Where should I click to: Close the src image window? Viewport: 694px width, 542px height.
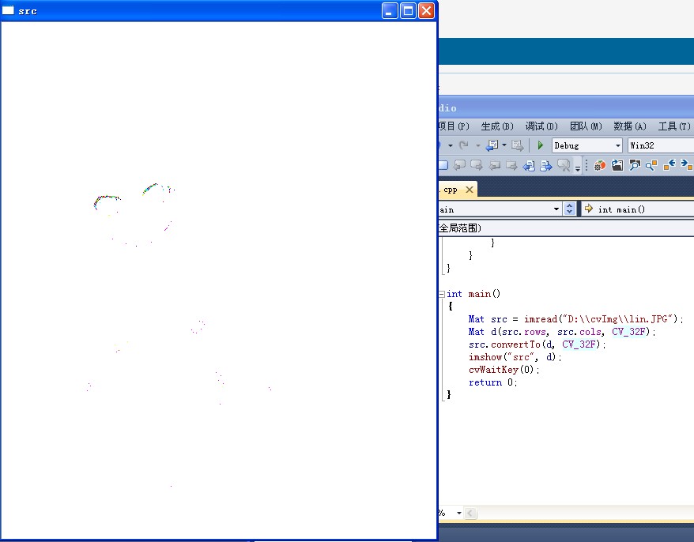click(x=426, y=10)
